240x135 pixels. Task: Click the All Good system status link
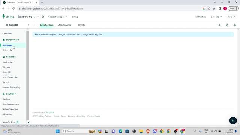[50, 112]
